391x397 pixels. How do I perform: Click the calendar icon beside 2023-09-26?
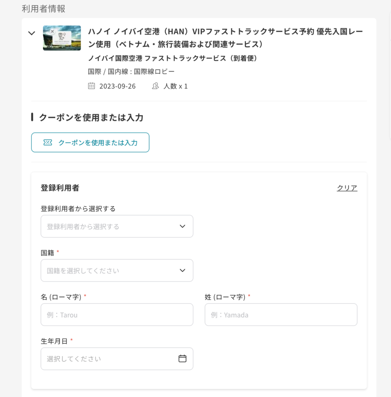pyautogui.click(x=91, y=86)
